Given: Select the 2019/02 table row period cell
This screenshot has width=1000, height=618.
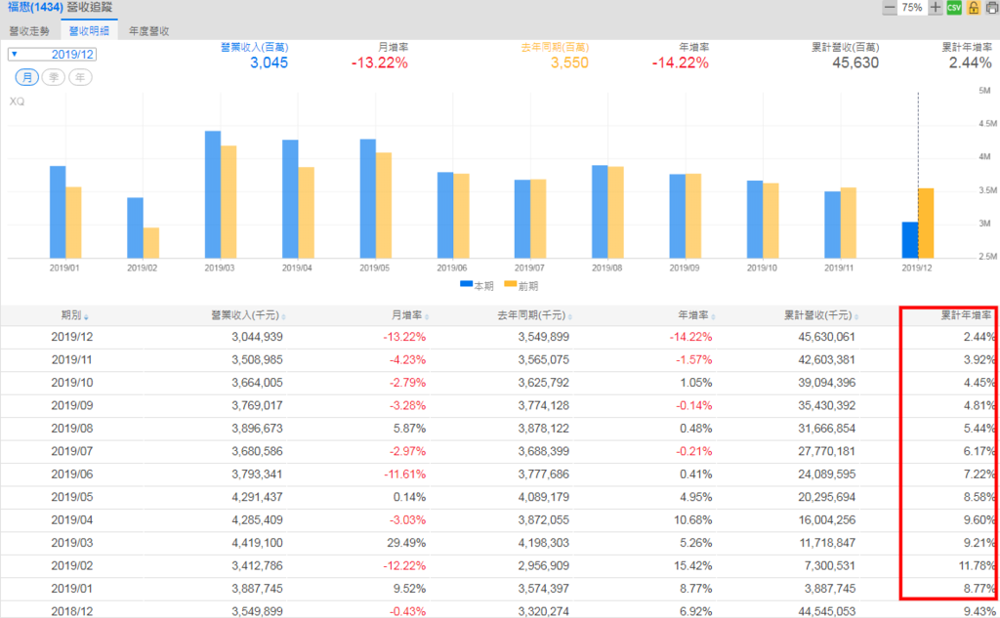Looking at the screenshot, I should tap(72, 565).
